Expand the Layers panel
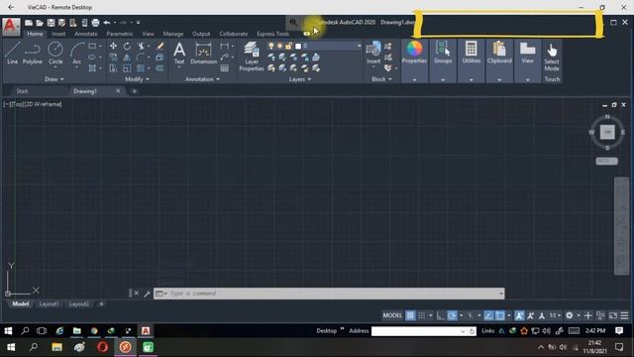Viewport: 634px width, 357px height. click(x=300, y=79)
